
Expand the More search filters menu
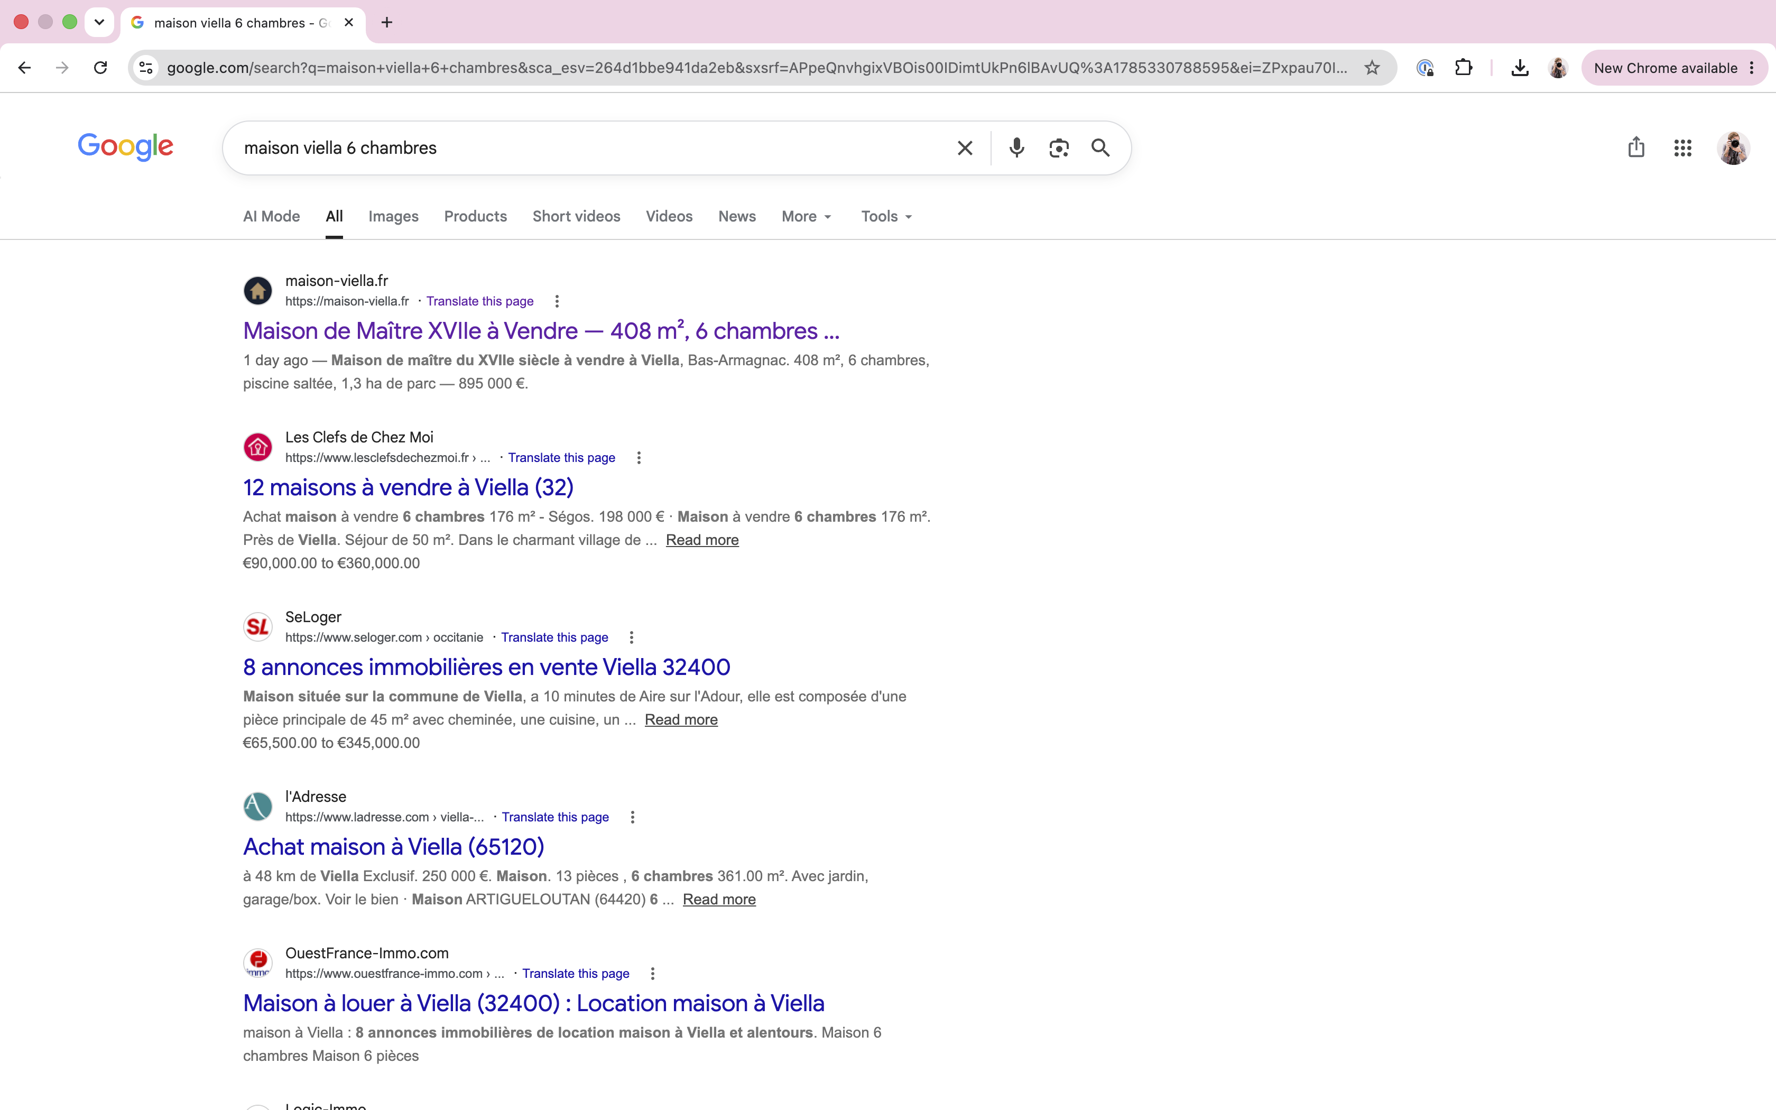pos(806,217)
